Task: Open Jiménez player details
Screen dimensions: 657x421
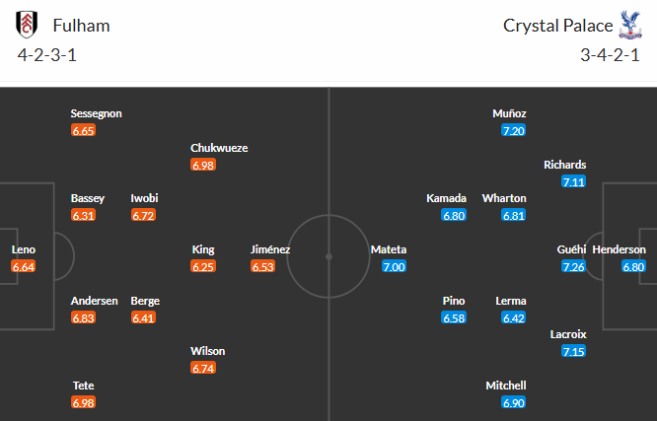Action: [x=270, y=250]
